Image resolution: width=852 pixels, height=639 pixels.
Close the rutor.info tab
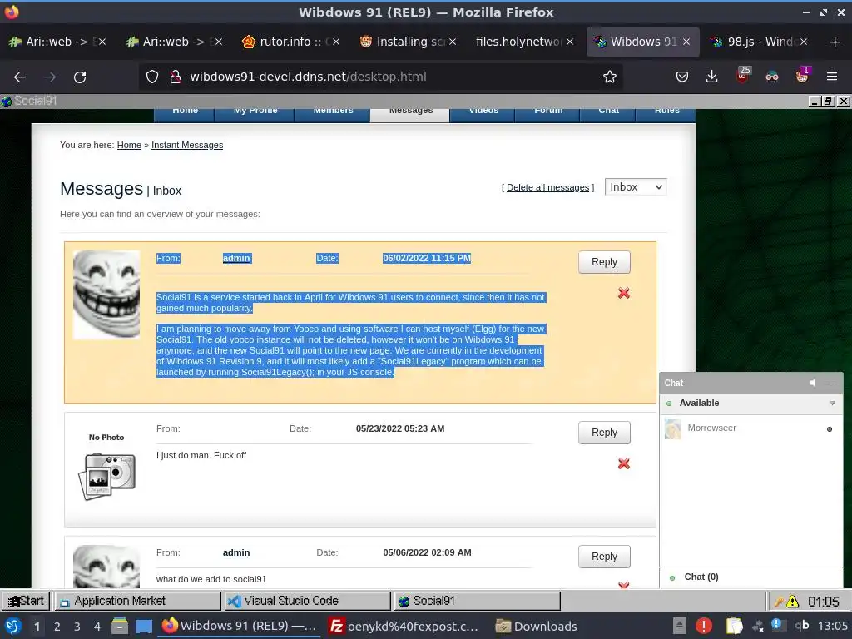point(336,42)
